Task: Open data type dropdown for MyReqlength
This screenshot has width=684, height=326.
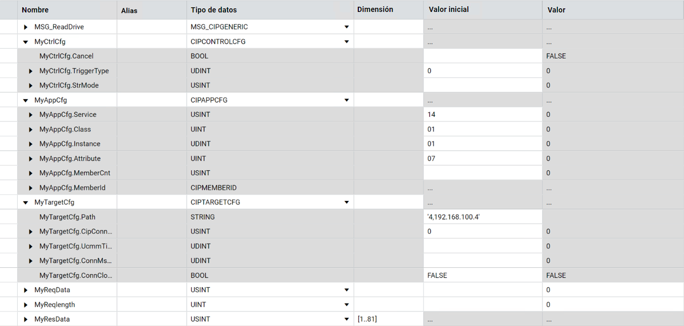Action: pos(346,305)
